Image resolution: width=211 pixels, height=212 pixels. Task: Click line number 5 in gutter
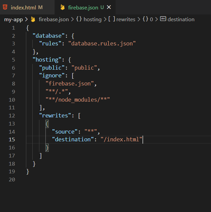point(13,60)
